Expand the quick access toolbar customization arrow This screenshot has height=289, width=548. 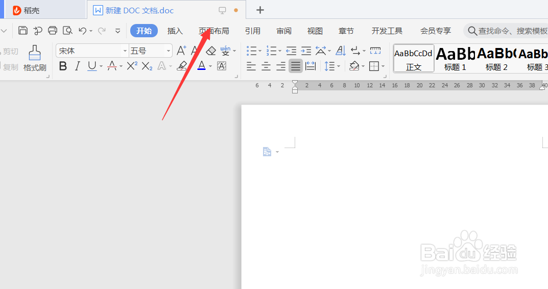[118, 31]
